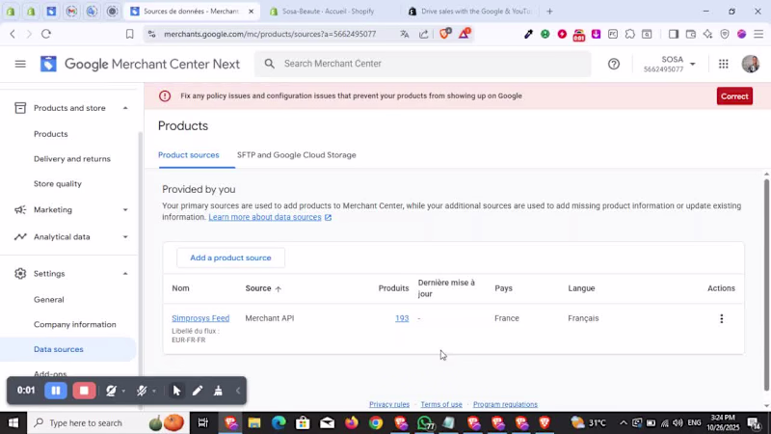Click the Google Merchant Center logo icon

[x=48, y=64]
